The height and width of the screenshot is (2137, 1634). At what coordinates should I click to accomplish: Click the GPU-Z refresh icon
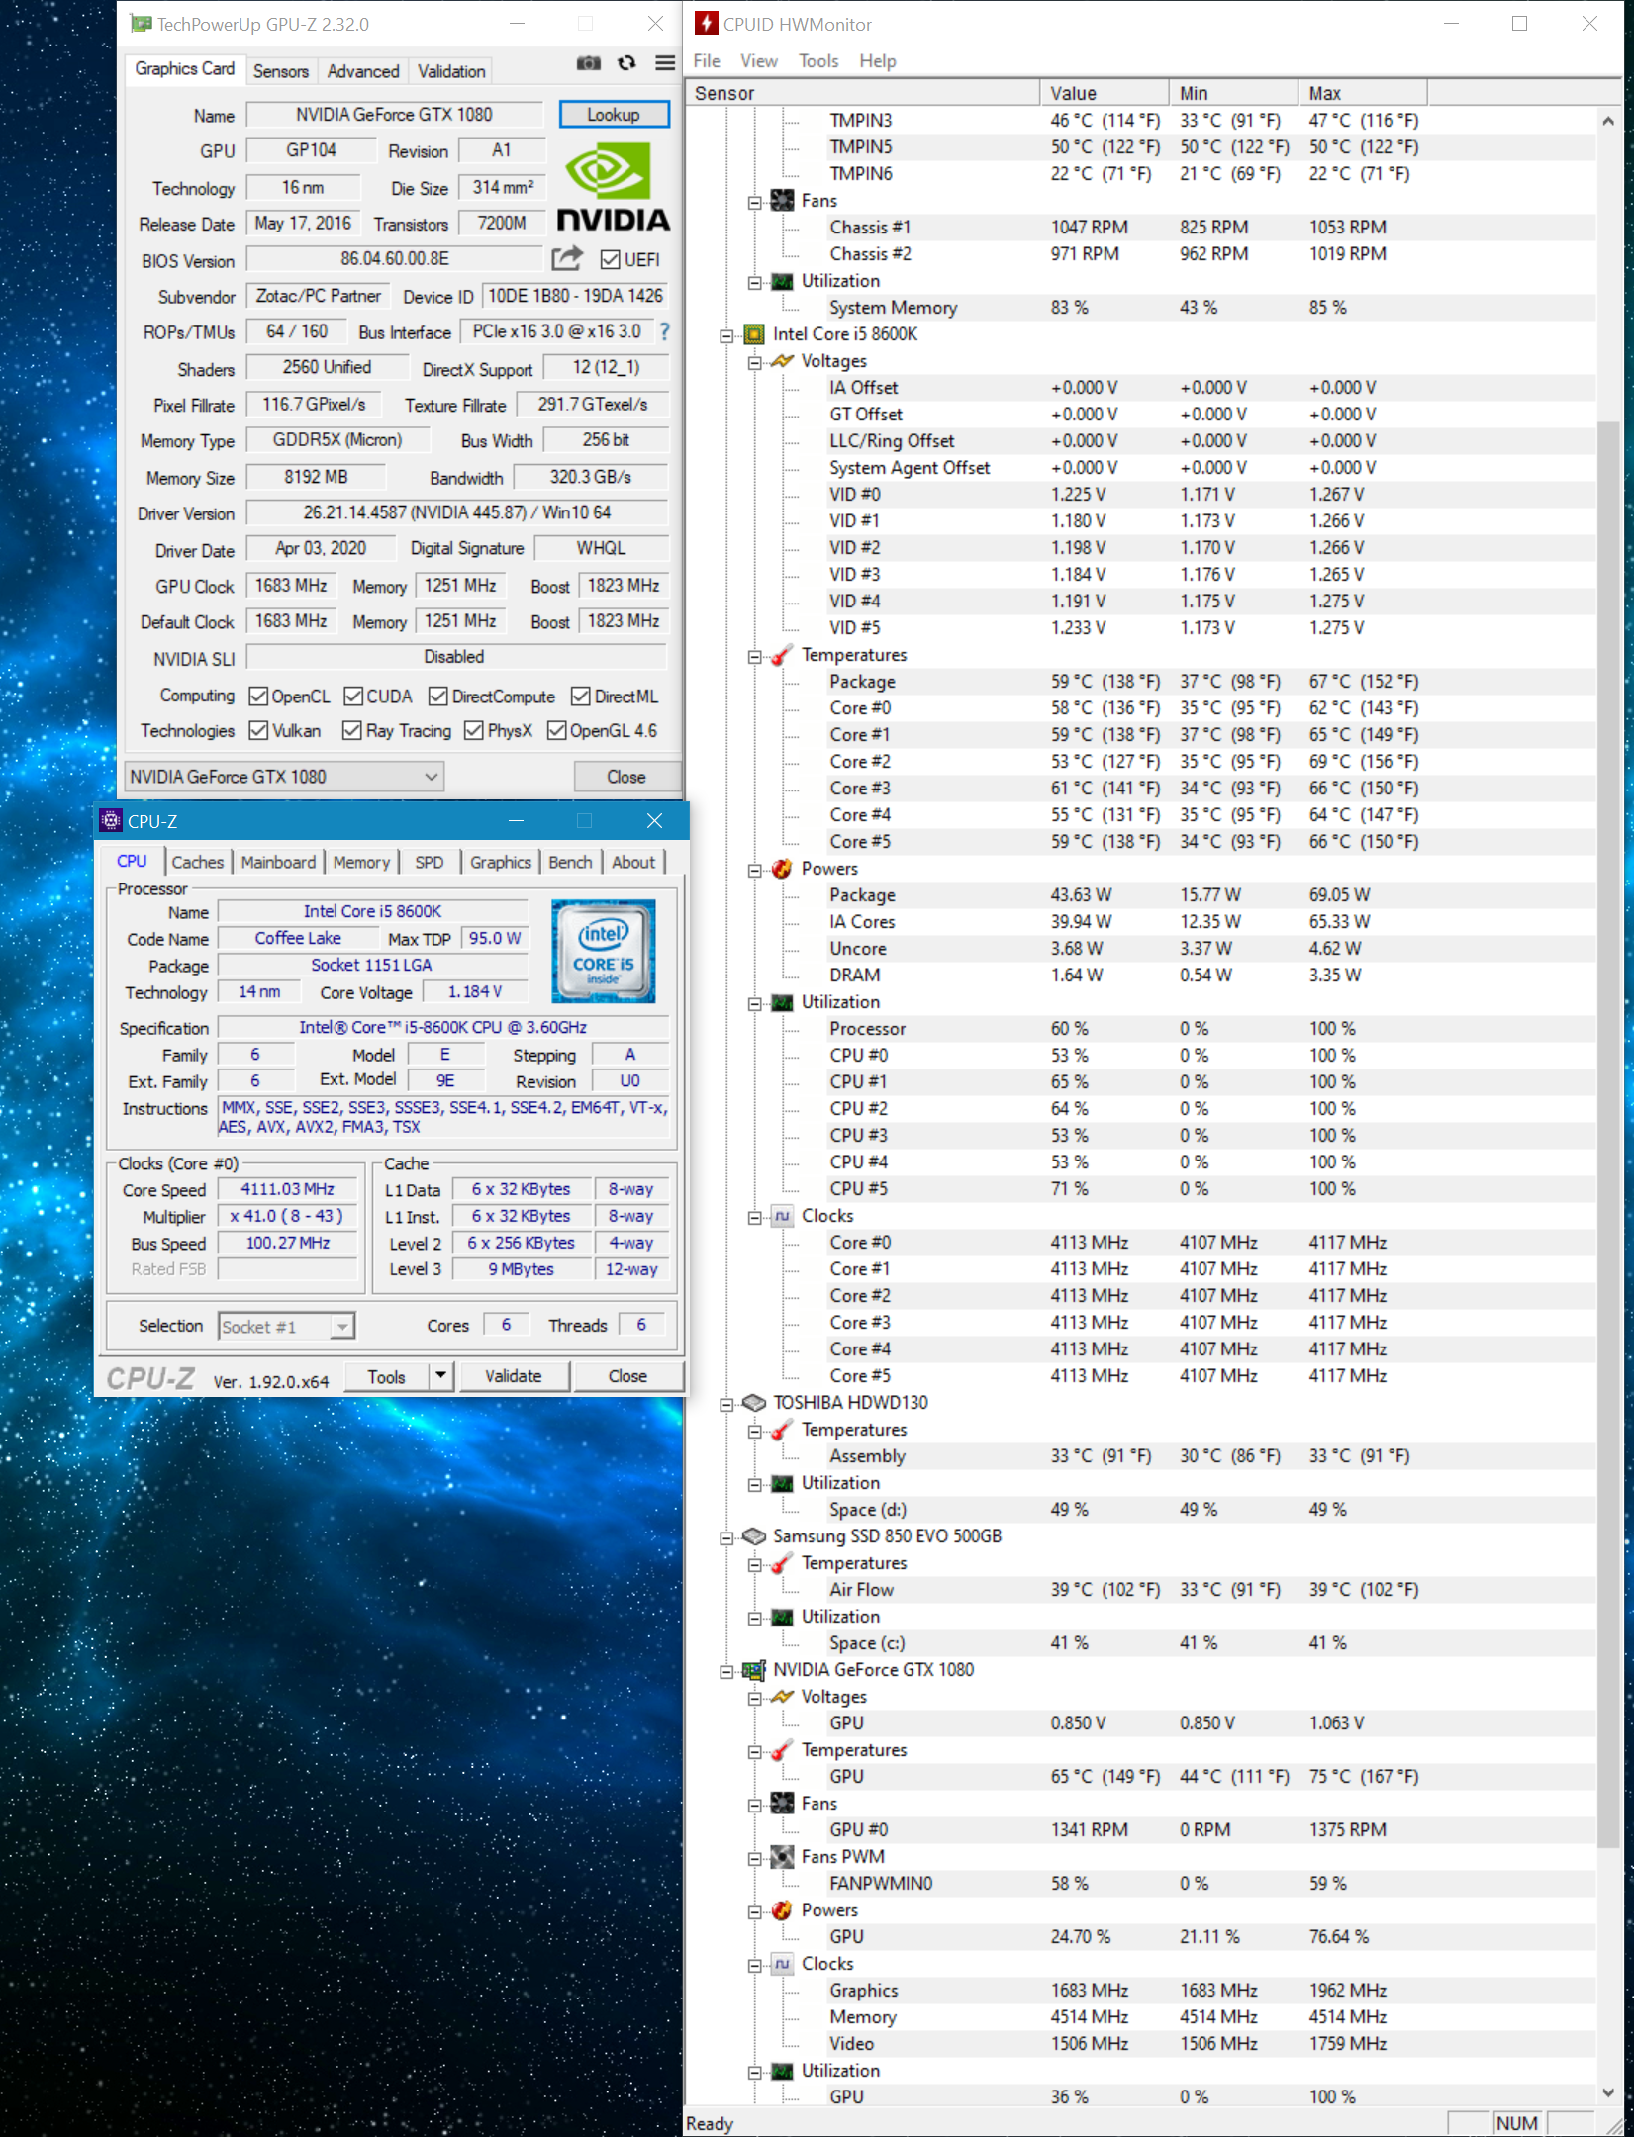tap(626, 63)
